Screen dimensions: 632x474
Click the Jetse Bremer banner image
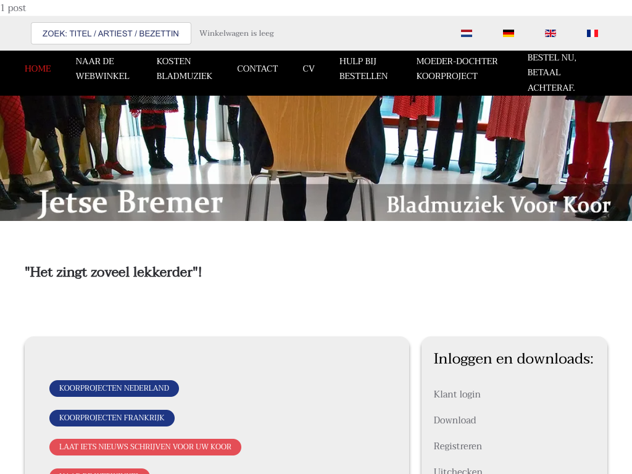(x=316, y=158)
